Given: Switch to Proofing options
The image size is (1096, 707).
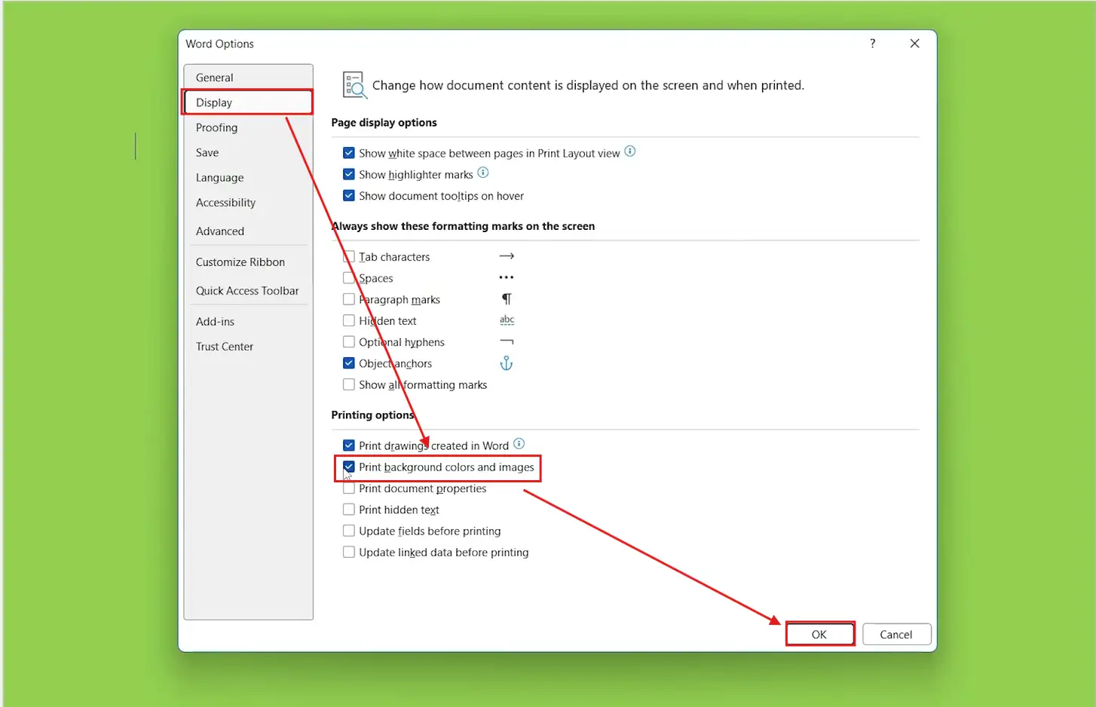Looking at the screenshot, I should pyautogui.click(x=248, y=127).
